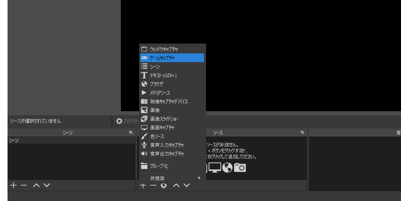Click the globe icon in sources hint
Viewport: 401px width, 201px height.
(x=227, y=167)
